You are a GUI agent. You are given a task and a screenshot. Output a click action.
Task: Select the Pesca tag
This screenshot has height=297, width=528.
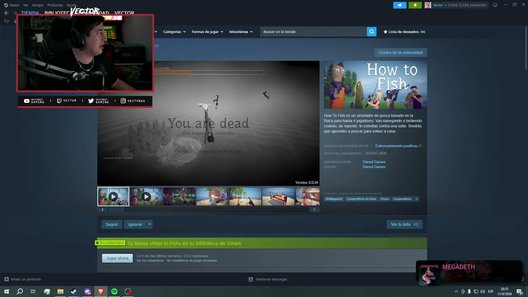tap(385, 199)
